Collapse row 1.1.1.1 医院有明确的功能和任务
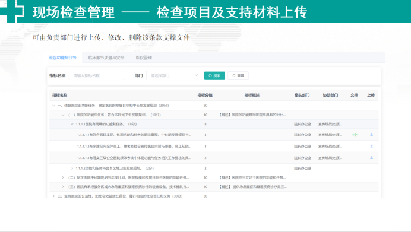411x232 pixels. point(72,124)
